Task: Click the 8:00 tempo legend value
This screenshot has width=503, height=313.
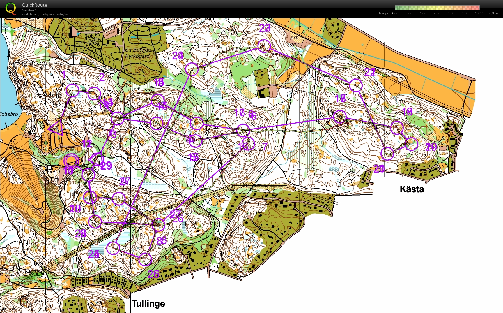Action: point(451,13)
